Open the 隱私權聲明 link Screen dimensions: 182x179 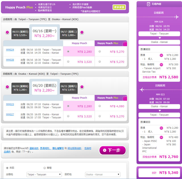58,148
